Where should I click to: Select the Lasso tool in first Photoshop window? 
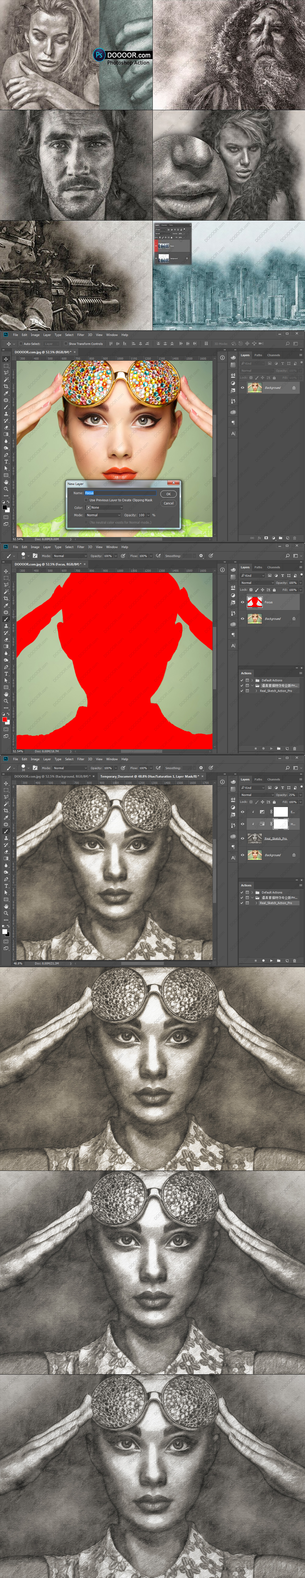point(6,372)
